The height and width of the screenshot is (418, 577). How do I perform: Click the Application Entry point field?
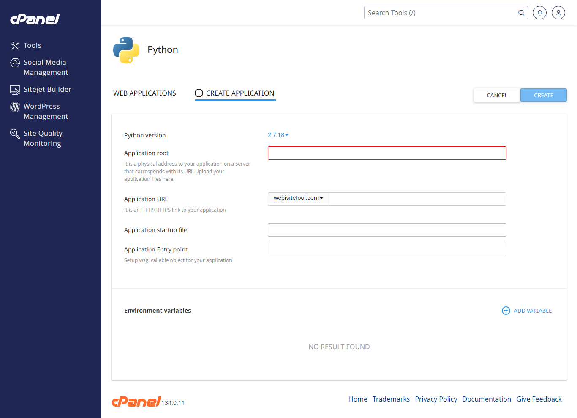387,249
